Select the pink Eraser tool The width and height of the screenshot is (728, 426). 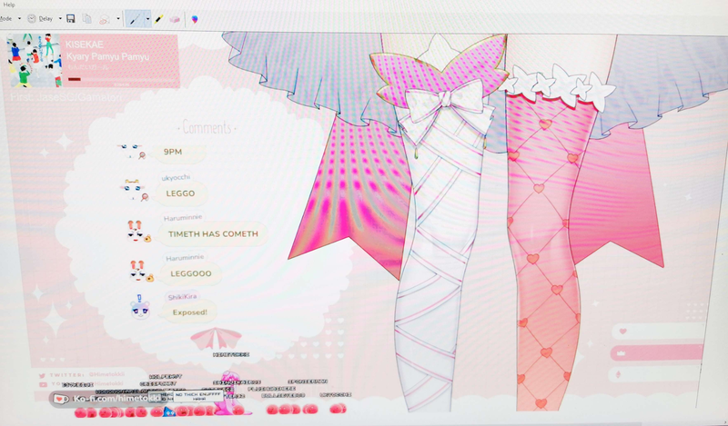tap(175, 18)
